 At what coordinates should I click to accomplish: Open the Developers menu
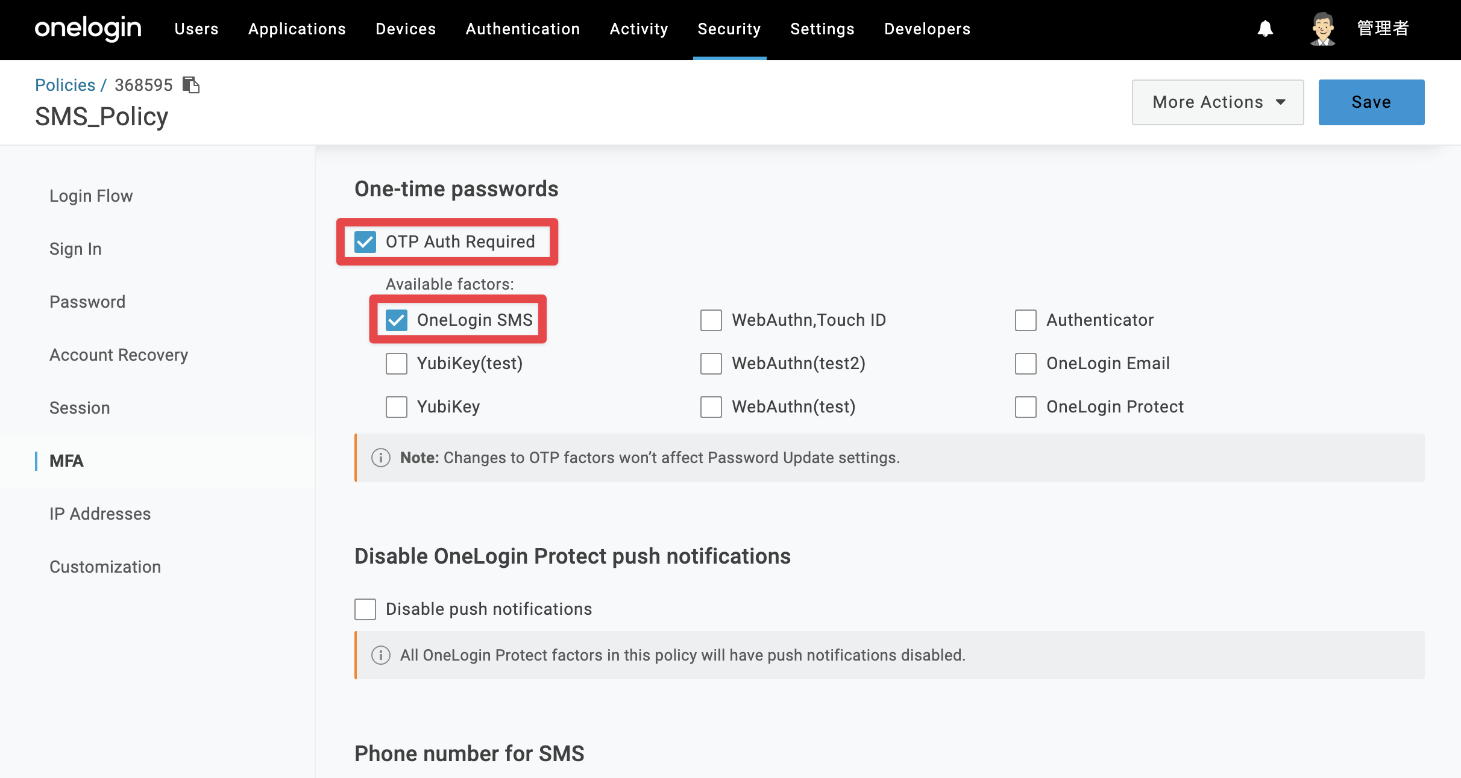click(927, 29)
